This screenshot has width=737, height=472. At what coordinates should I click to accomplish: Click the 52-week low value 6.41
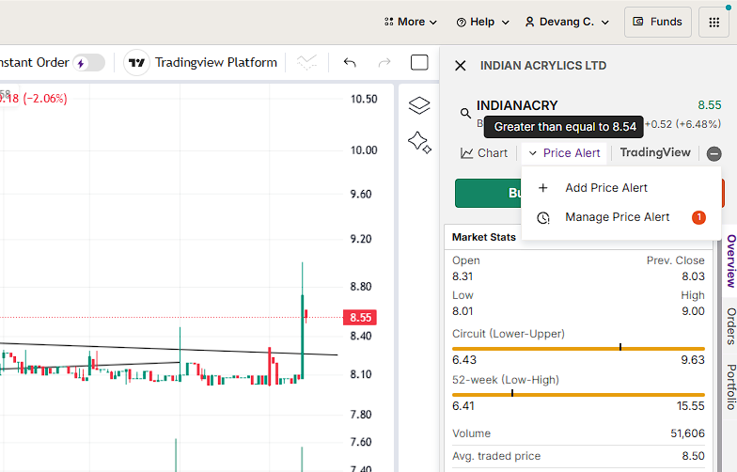[x=463, y=406]
